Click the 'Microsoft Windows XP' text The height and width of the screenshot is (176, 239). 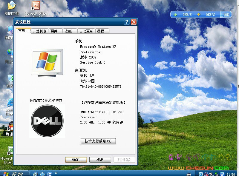tap(98, 47)
